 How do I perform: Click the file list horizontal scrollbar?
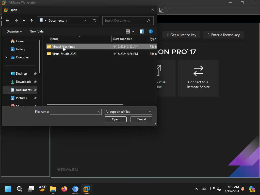85,104
